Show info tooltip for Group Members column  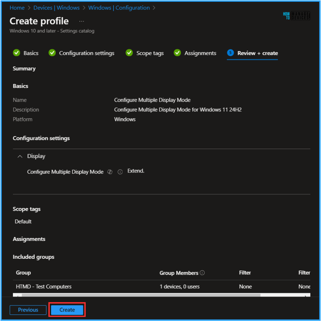tap(202, 273)
